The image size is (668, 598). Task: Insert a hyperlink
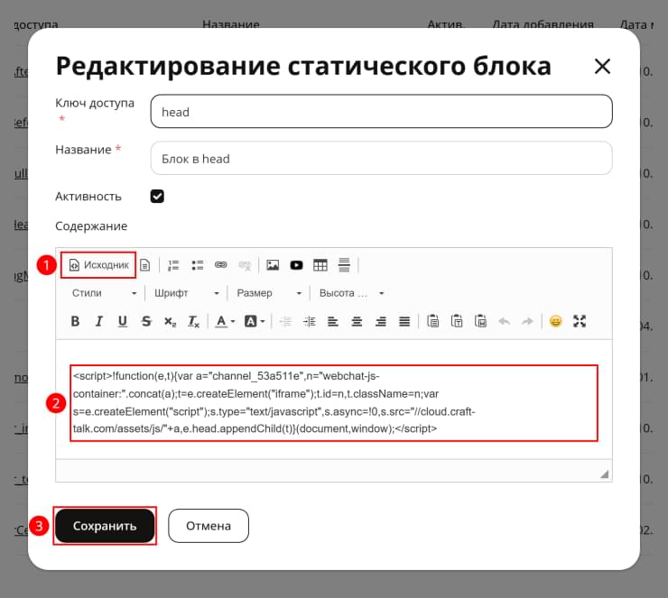[220, 265]
